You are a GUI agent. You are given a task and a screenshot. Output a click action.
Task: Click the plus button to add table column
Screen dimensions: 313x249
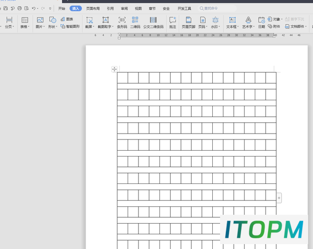pyautogui.click(x=279, y=198)
